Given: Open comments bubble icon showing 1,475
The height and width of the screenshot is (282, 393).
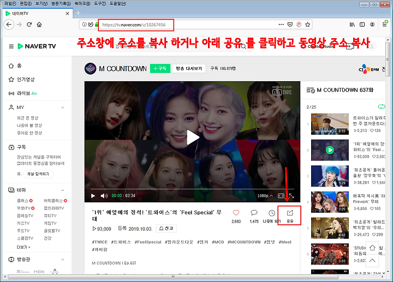Looking at the screenshot, I should [254, 213].
